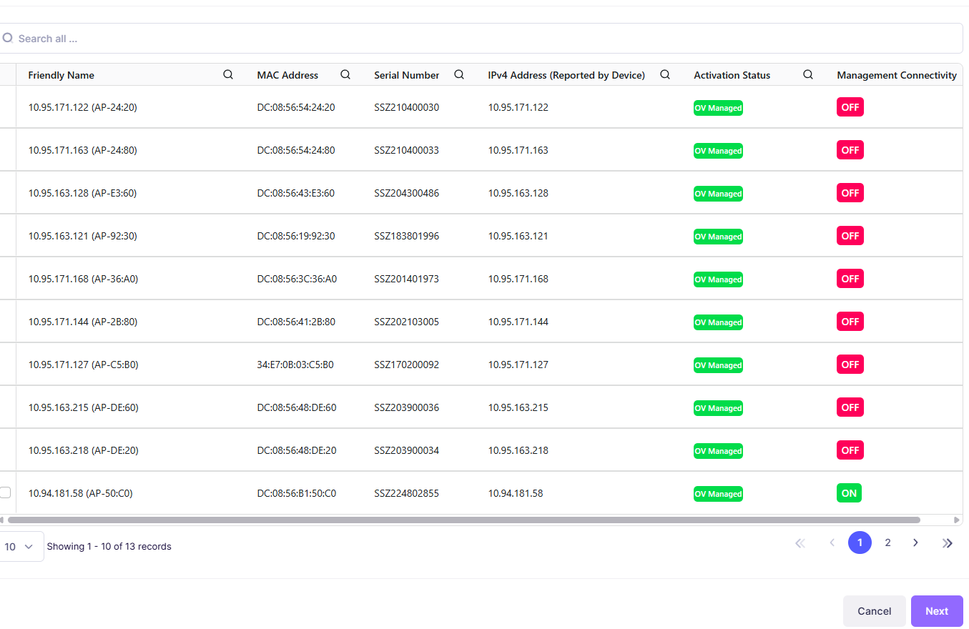Select MAC address 34:E7:0B:03:C5:B0
This screenshot has height=629, width=969.
pos(295,365)
